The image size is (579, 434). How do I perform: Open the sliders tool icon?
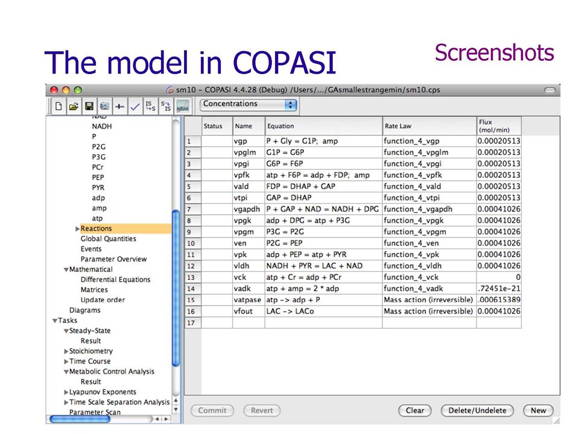point(119,106)
